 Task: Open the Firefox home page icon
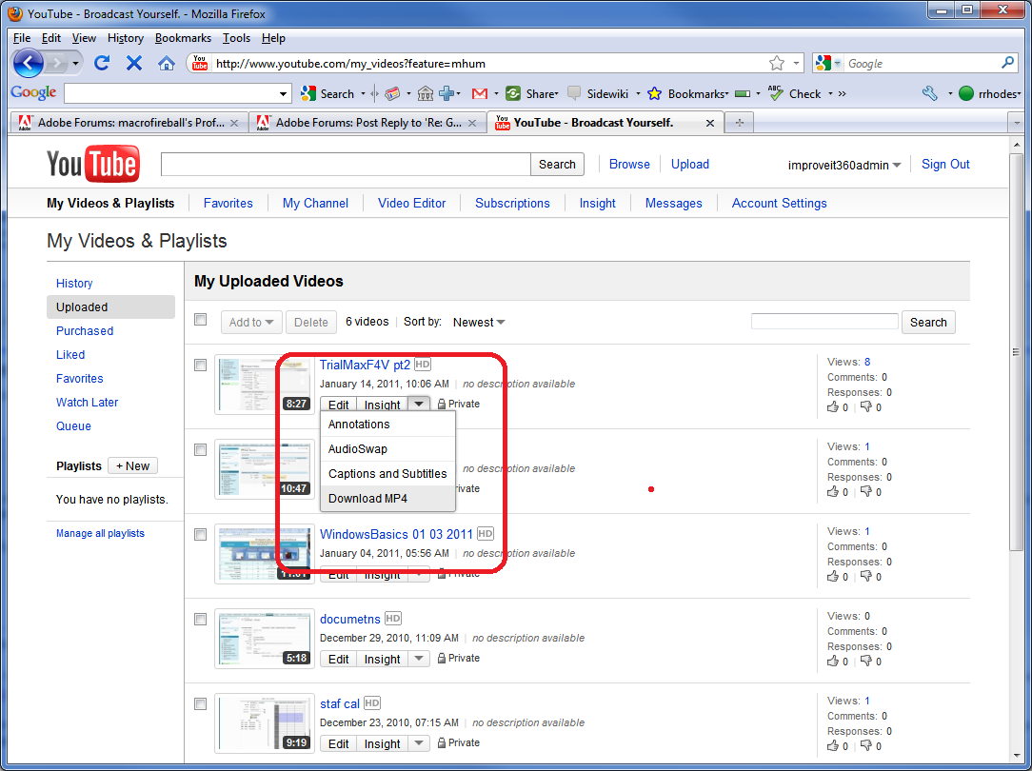167,63
